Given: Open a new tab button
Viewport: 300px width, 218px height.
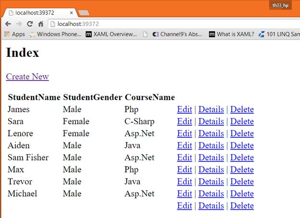Looking at the screenshot, I should (x=84, y=13).
